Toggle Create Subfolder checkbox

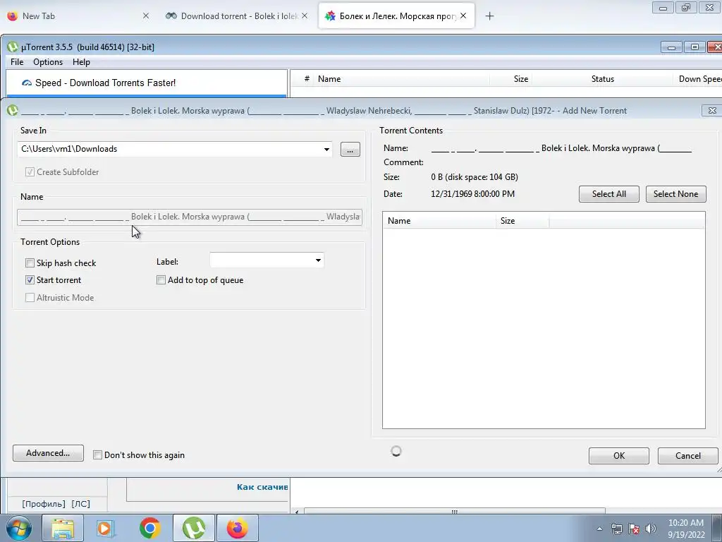coord(30,172)
